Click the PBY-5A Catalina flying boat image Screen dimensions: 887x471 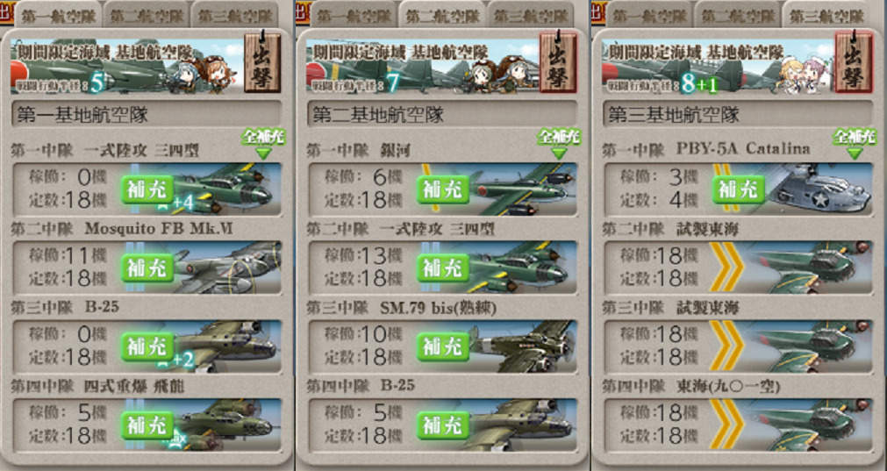(x=816, y=189)
